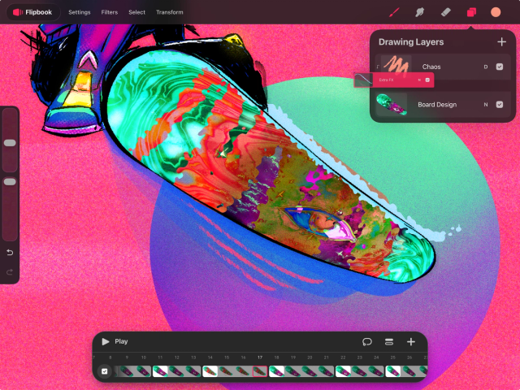
Task: Toggle visibility of Extra FX layer
Action: point(427,80)
